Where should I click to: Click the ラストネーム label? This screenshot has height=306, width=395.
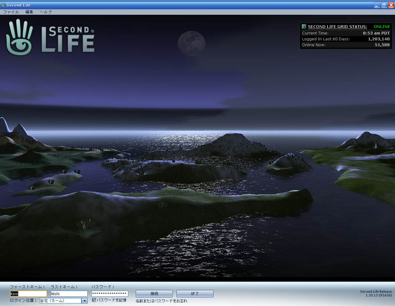(64, 287)
